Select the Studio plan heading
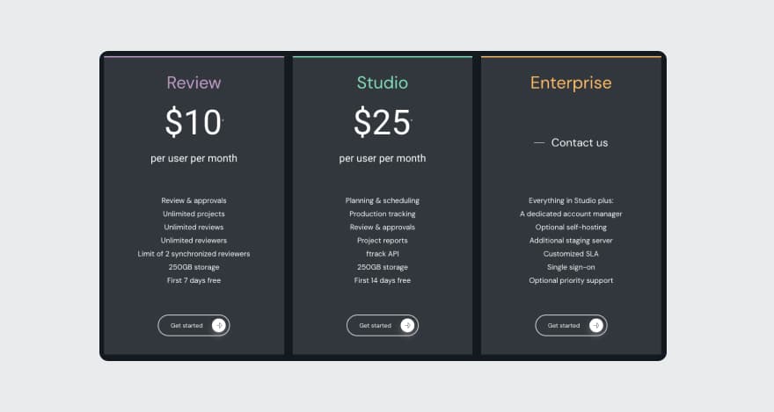This screenshot has width=774, height=412. click(383, 83)
